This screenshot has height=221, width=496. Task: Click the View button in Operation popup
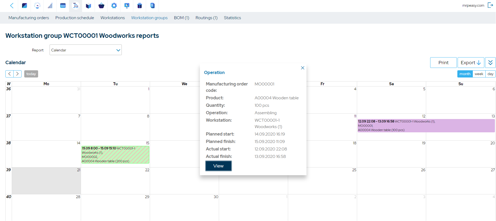tap(218, 166)
